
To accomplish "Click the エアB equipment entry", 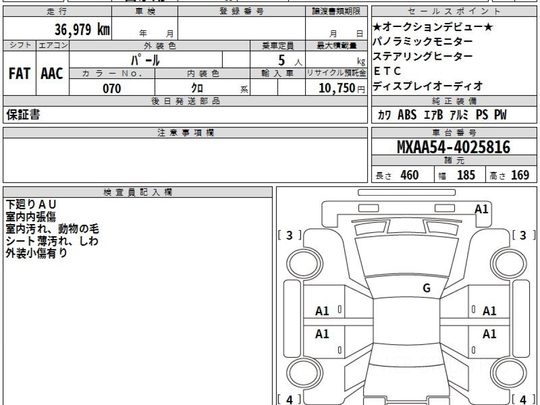I will click(x=433, y=115).
